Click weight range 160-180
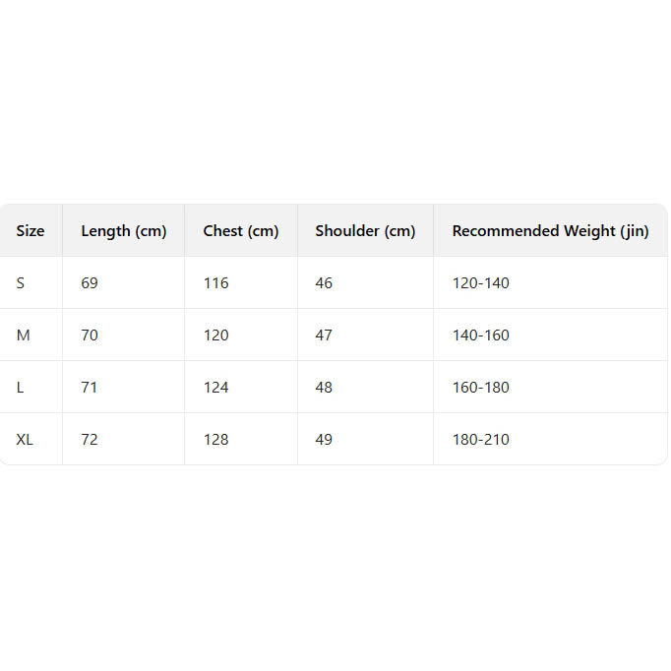 coord(481,388)
